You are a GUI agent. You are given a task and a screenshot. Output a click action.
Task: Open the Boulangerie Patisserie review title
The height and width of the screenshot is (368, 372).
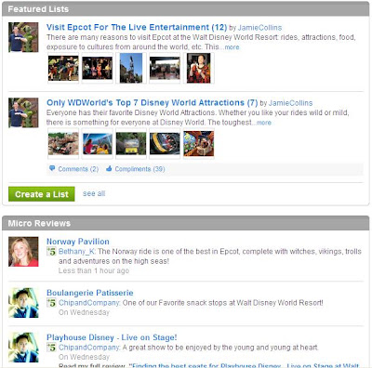[90, 293]
